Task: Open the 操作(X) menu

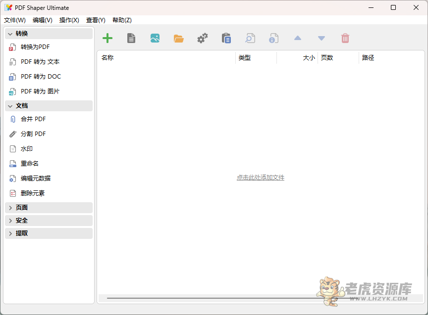Action: 69,20
